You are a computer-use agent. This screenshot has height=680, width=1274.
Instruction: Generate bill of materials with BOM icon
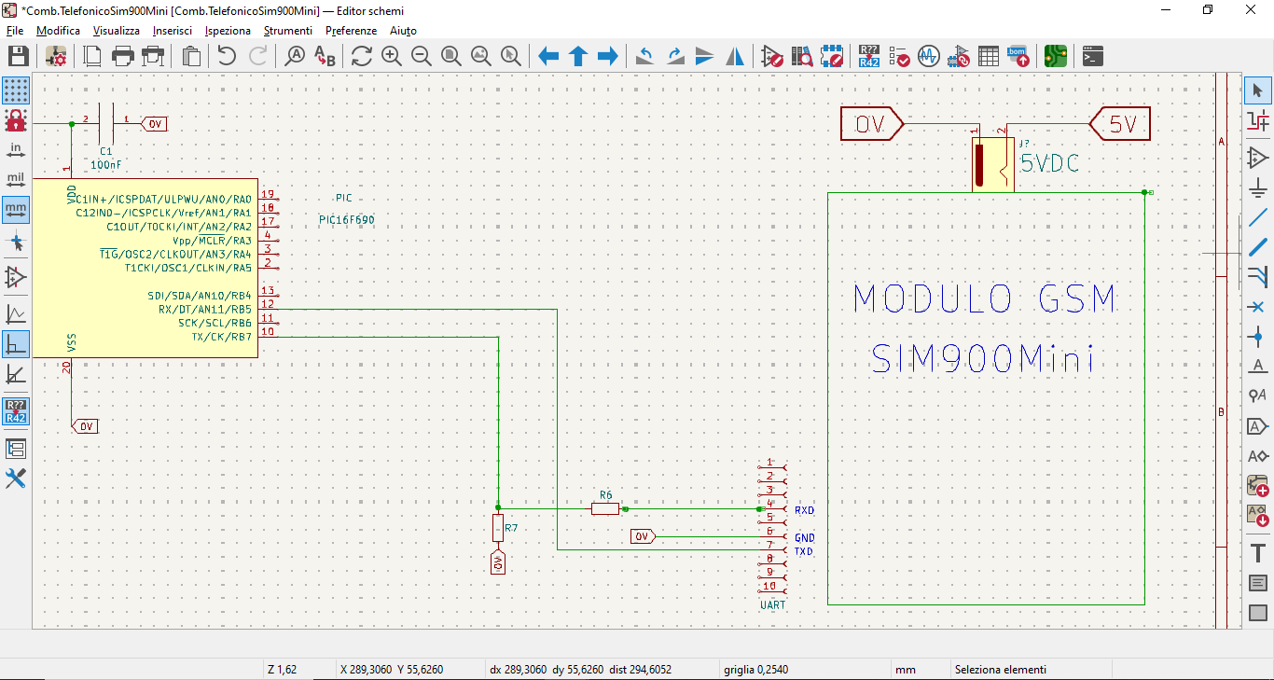1018,57
